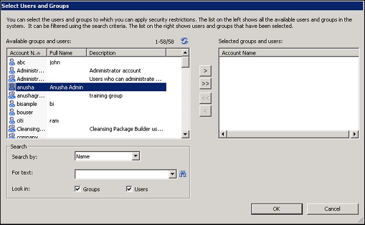Toggle the Groups checkbox
The image size is (365, 225).
[77, 189]
